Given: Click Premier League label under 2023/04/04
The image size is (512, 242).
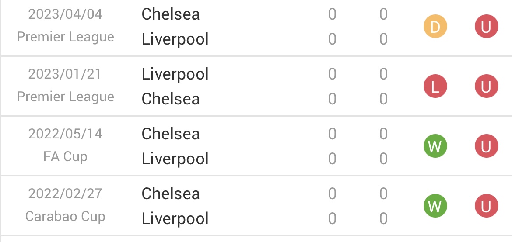Looking at the screenshot, I should click(x=65, y=37).
